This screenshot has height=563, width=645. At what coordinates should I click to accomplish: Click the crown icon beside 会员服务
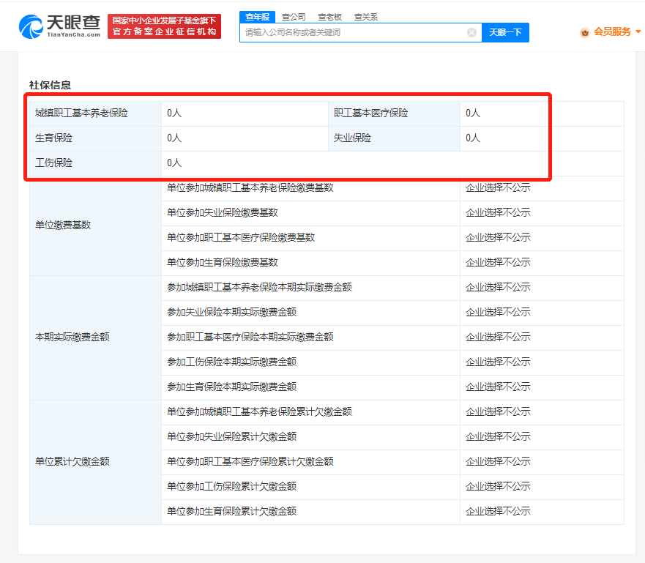tap(584, 32)
